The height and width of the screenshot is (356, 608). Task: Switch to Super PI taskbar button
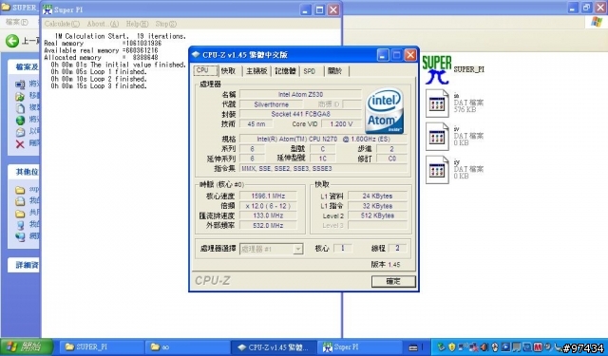(x=359, y=347)
